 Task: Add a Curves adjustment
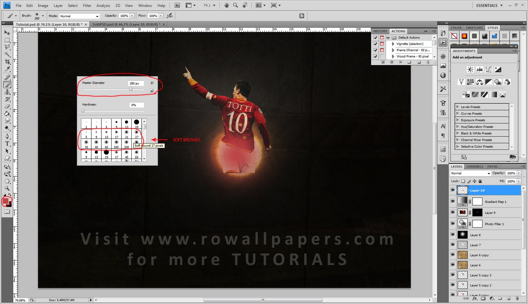489,69
